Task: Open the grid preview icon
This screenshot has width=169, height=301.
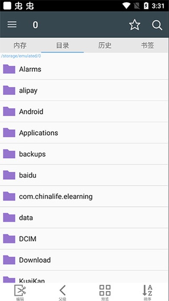Action: pyautogui.click(x=105, y=290)
